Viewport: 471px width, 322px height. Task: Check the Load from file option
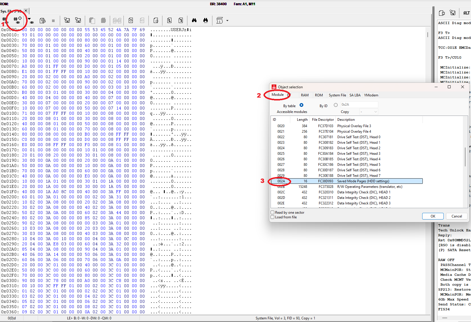273,217
